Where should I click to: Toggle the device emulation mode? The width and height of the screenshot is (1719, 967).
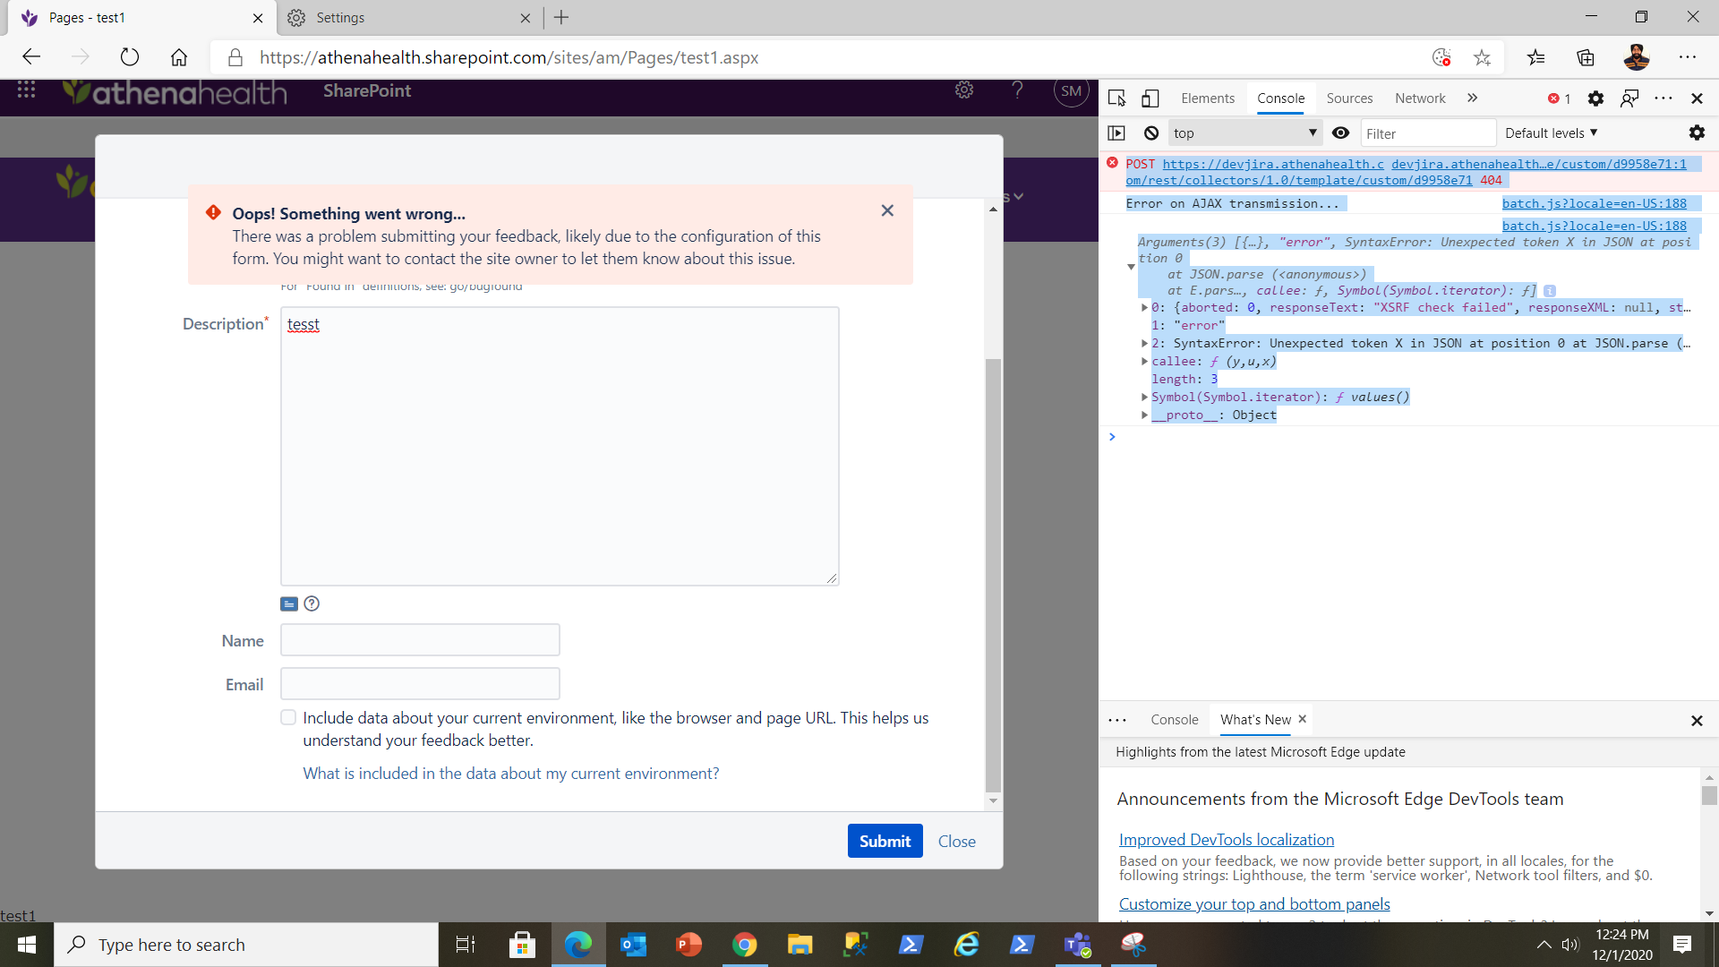click(x=1150, y=98)
